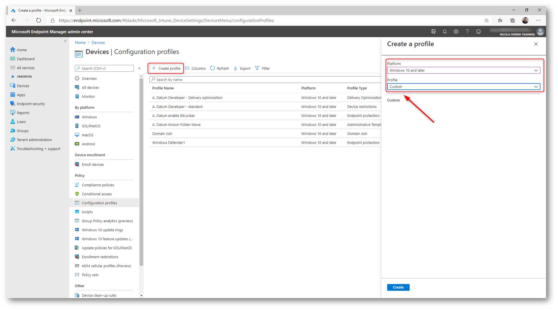
Task: Select Windows under By platform
Action: (x=89, y=117)
